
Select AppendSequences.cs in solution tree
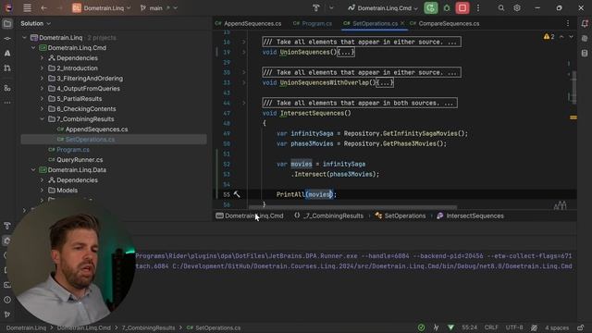(x=96, y=129)
